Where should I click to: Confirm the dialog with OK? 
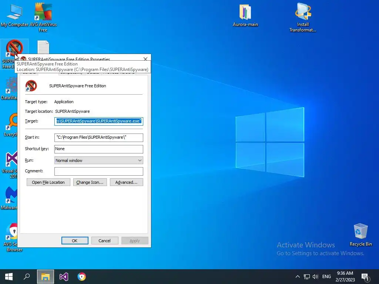coord(75,240)
